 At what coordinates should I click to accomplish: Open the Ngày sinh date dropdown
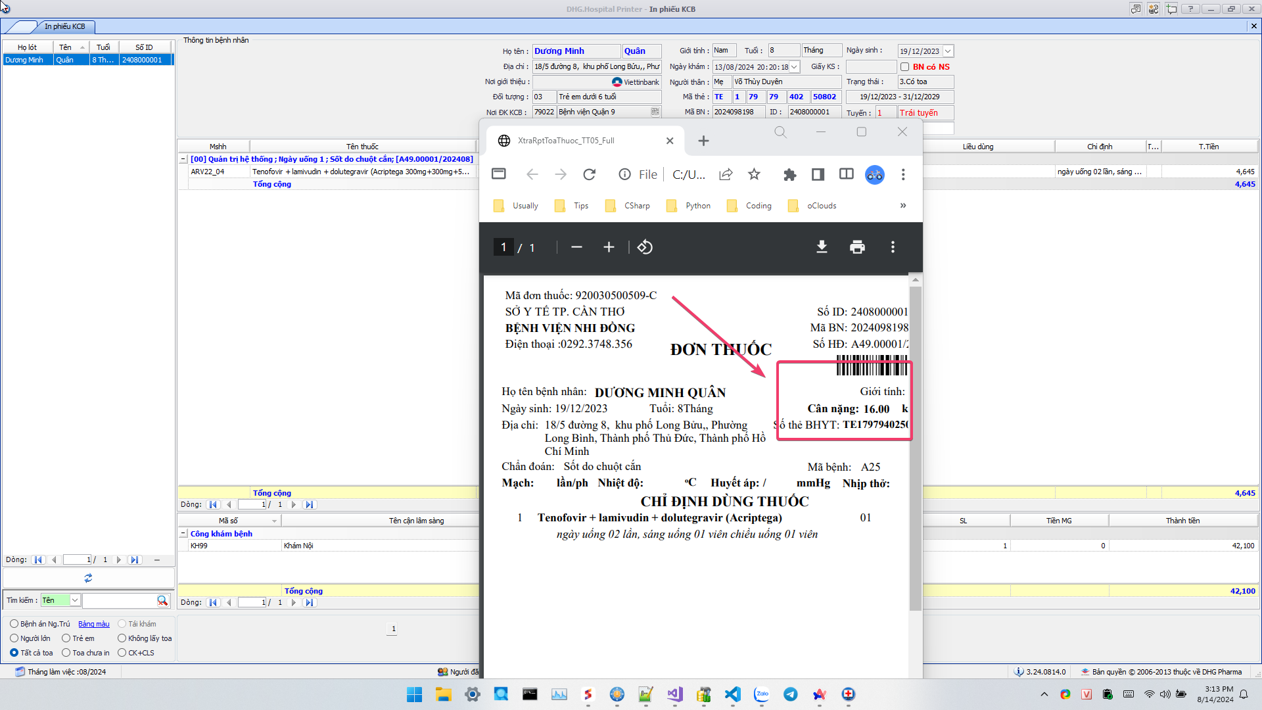[948, 51]
